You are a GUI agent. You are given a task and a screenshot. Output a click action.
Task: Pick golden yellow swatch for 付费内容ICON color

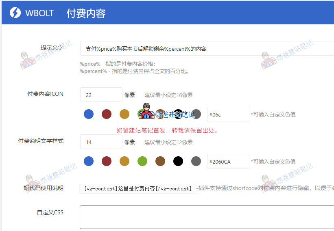click(124, 114)
